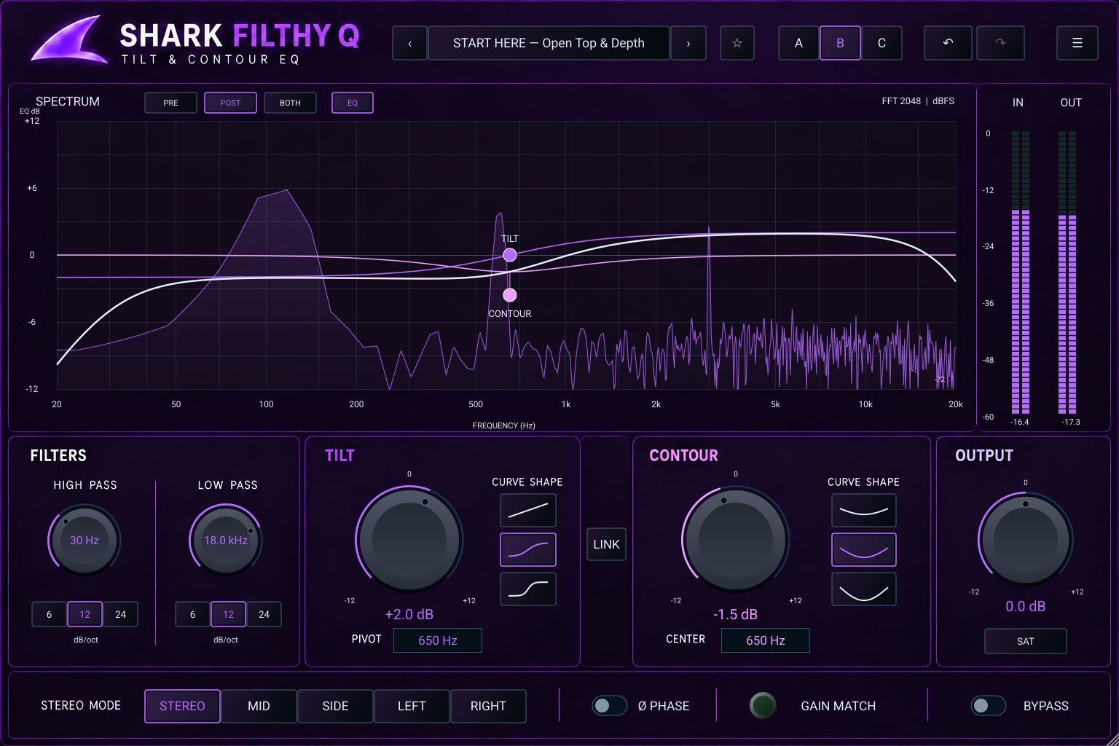Click the IN meter -16.4 reading
The width and height of the screenshot is (1119, 746).
[1020, 422]
